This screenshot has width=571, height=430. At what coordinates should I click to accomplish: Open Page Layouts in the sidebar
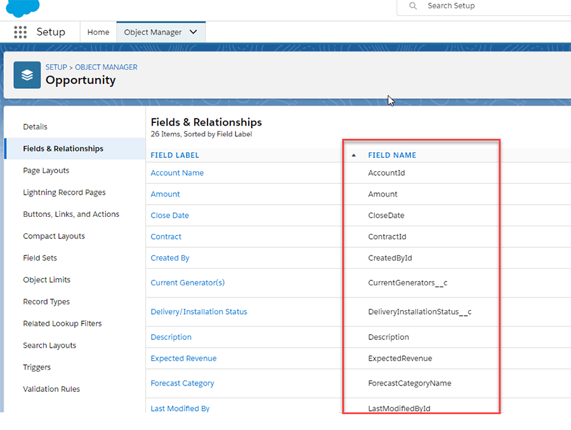tap(46, 171)
